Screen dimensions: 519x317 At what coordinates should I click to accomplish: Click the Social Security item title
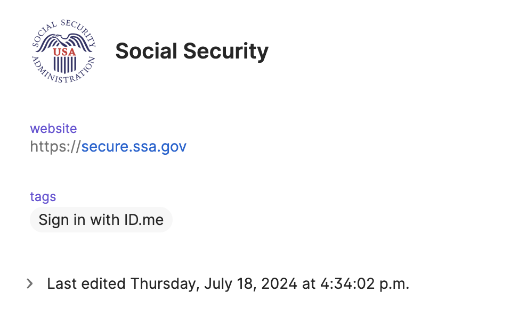point(192,51)
